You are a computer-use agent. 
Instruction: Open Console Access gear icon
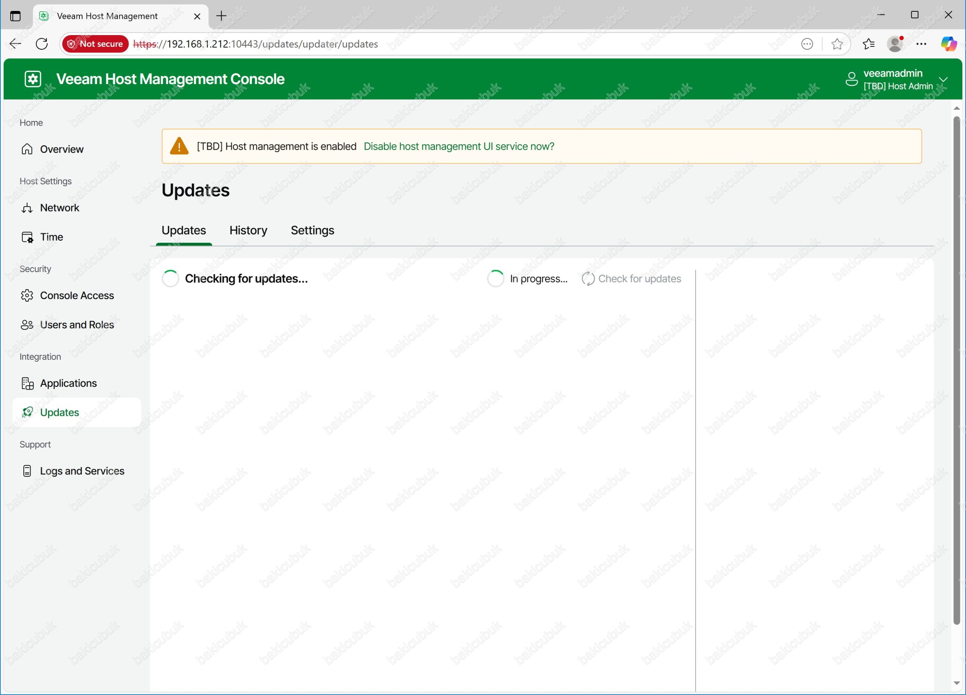pyautogui.click(x=27, y=295)
